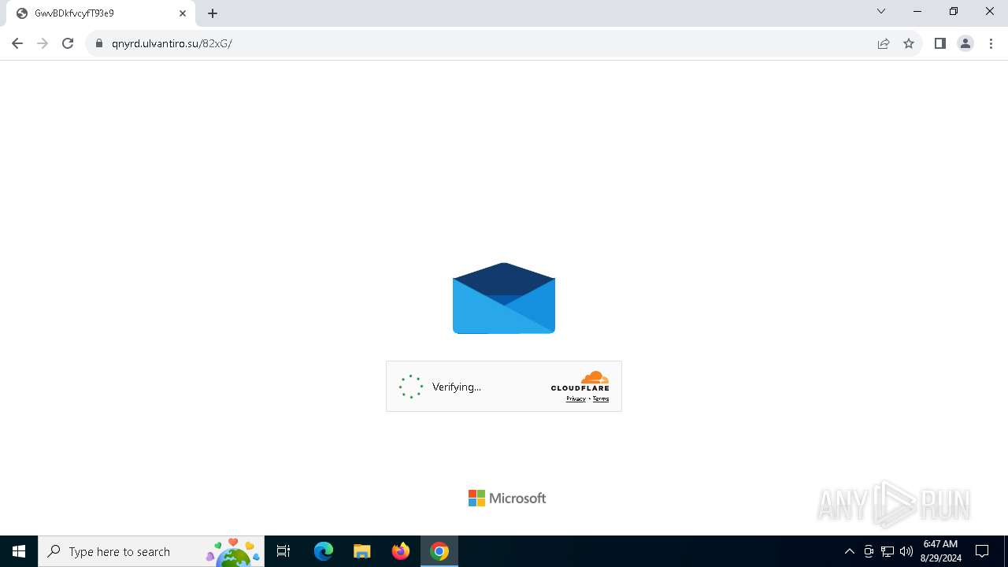
Task: Go forward using the forward arrow
Action: point(43,43)
